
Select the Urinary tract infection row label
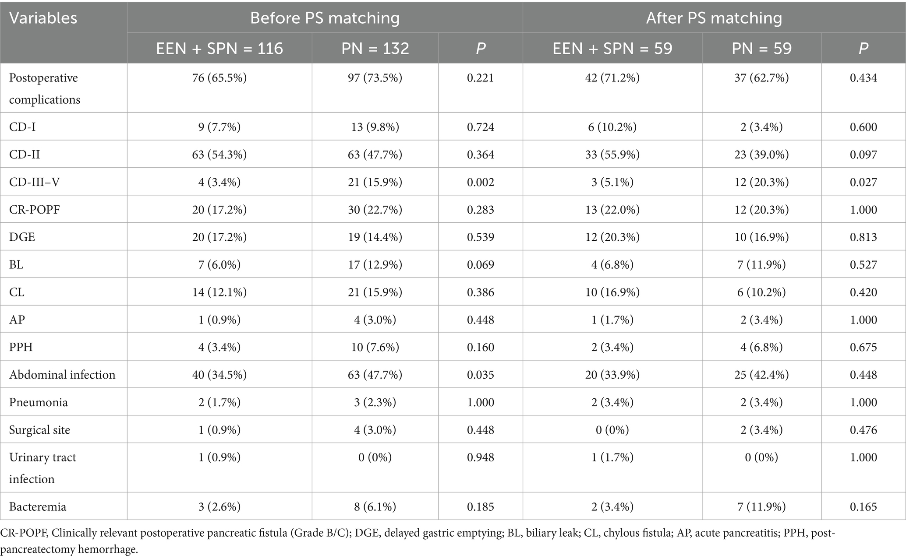(x=42, y=468)
